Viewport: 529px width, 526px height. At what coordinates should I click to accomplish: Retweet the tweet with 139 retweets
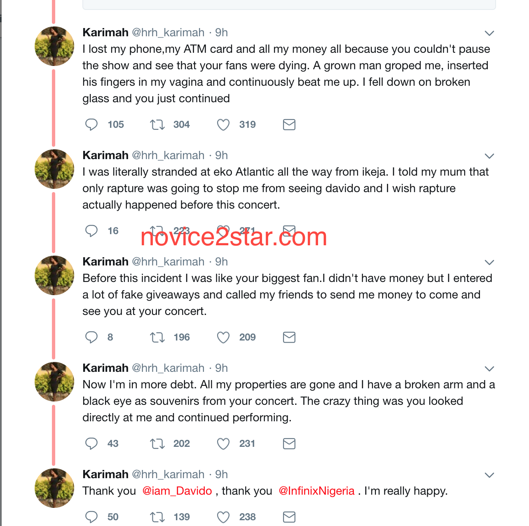pyautogui.click(x=157, y=517)
